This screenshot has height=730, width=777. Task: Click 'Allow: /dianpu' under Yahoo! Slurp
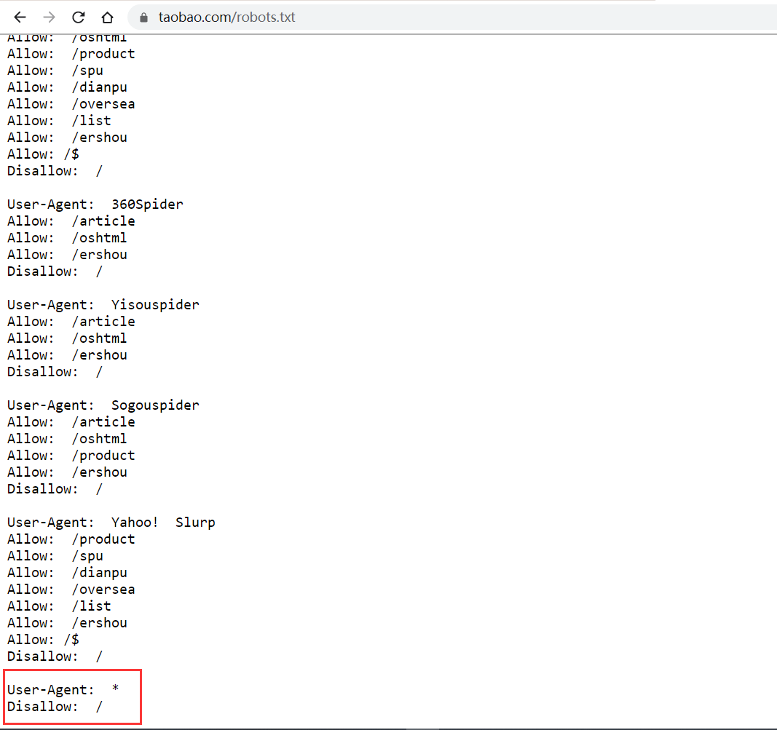tap(67, 573)
